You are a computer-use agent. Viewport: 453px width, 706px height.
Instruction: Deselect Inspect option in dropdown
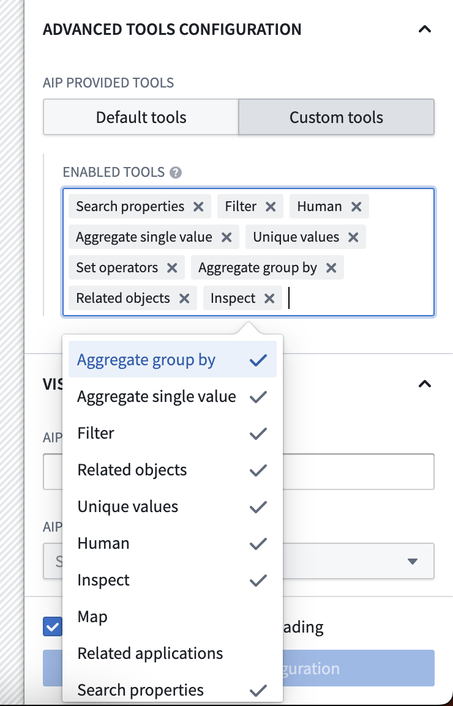tap(172, 580)
